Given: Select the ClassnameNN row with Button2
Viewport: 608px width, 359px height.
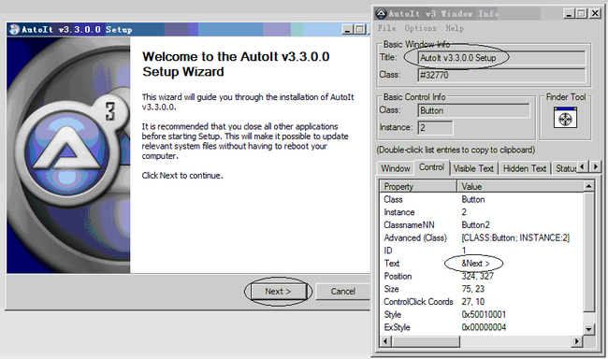Looking at the screenshot, I should click(482, 225).
